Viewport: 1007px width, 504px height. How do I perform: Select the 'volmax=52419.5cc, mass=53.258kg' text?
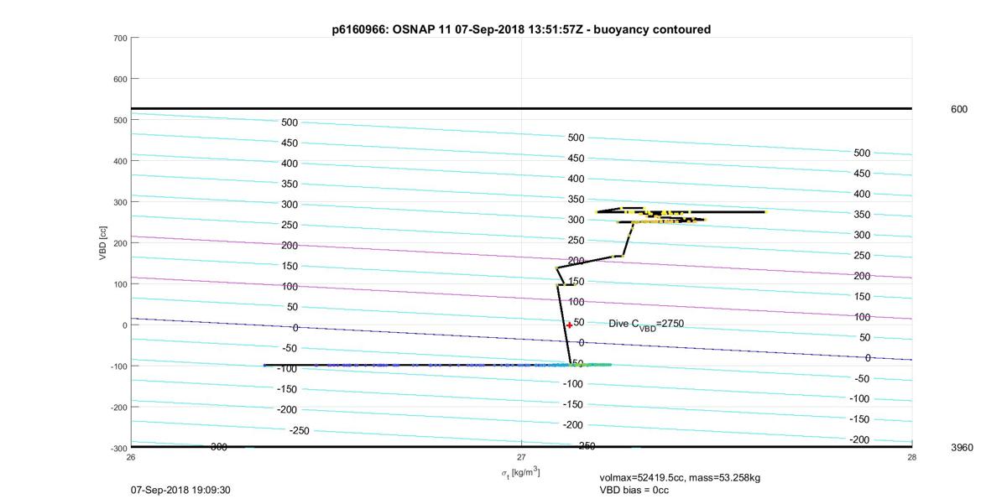[680, 478]
